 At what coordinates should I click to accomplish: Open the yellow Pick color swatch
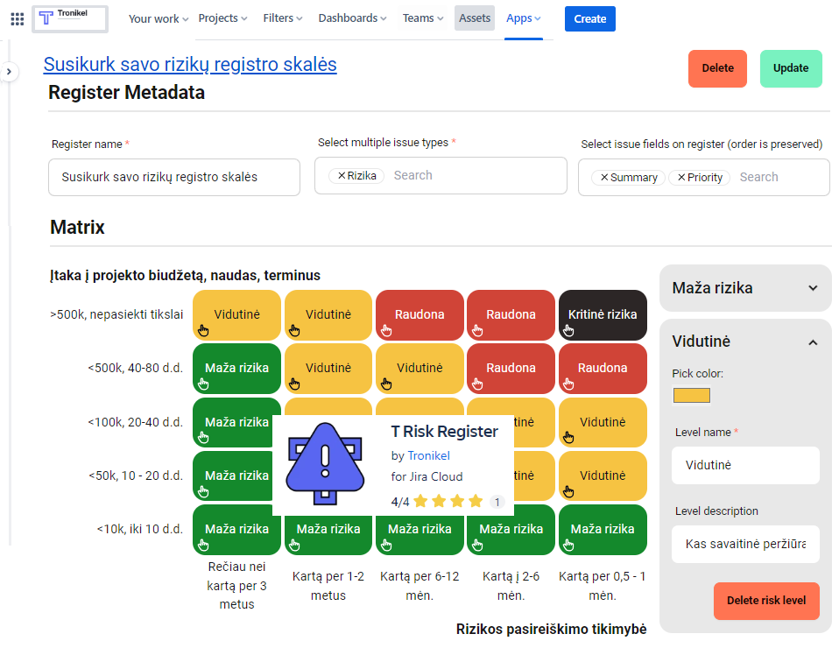point(691,396)
